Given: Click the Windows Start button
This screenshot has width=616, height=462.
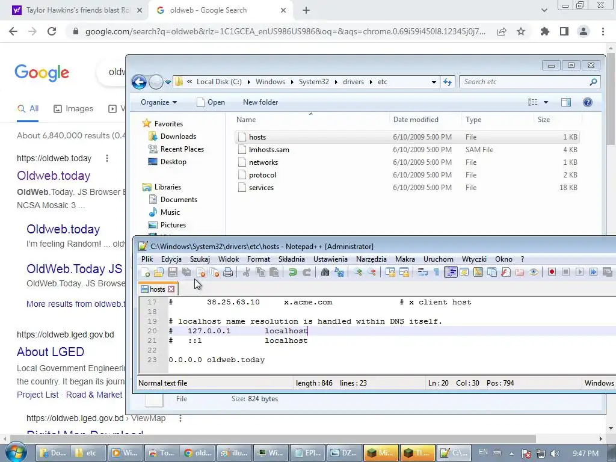Looking at the screenshot, I should pos(15,452).
